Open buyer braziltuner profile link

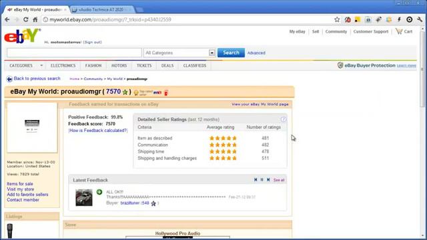130,203
